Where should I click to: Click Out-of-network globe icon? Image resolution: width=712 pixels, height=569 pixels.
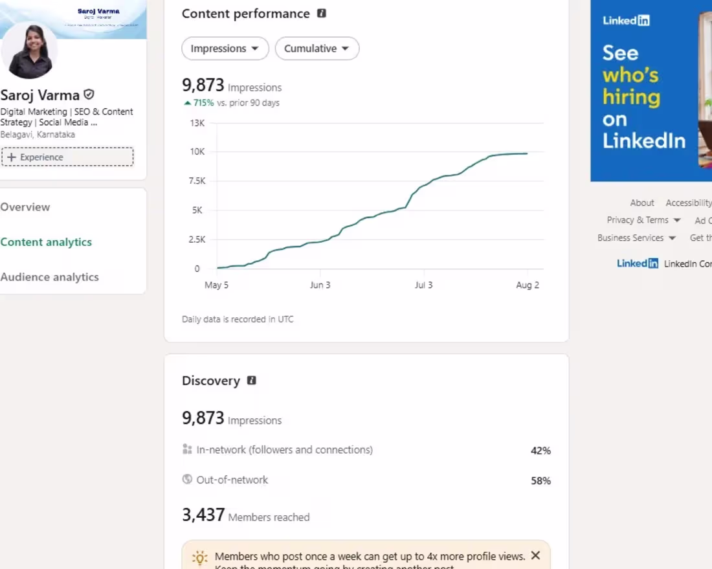186,479
